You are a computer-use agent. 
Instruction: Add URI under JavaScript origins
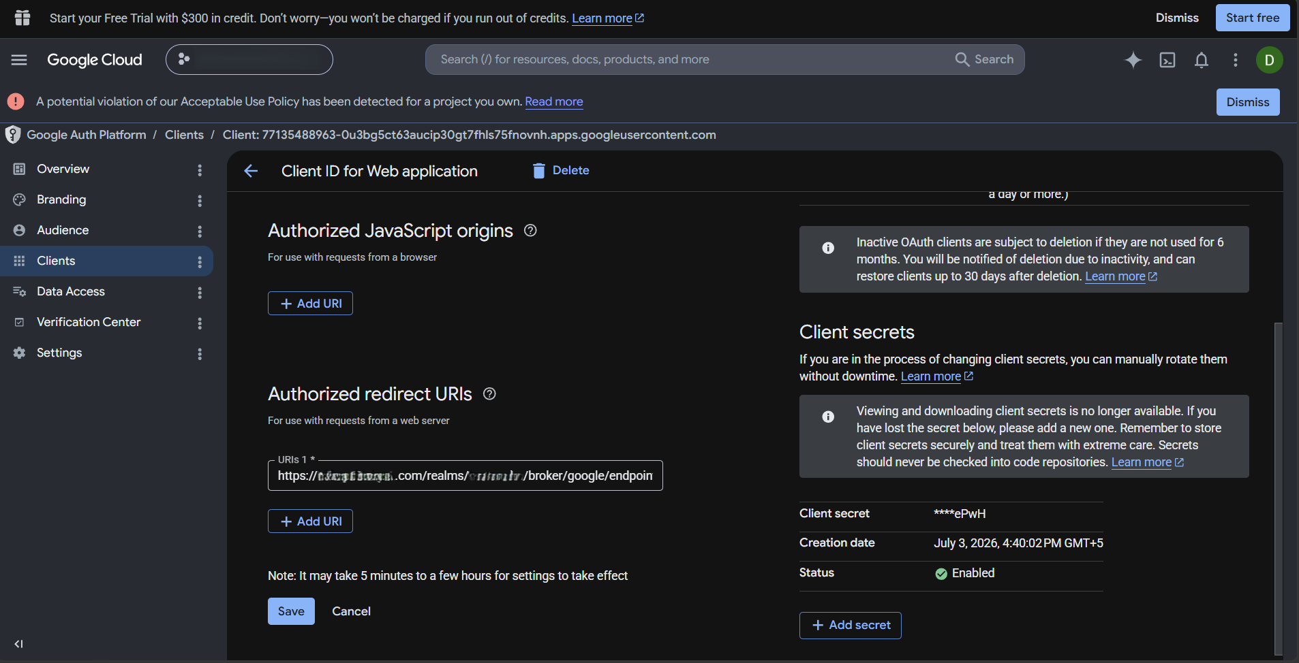click(x=310, y=304)
